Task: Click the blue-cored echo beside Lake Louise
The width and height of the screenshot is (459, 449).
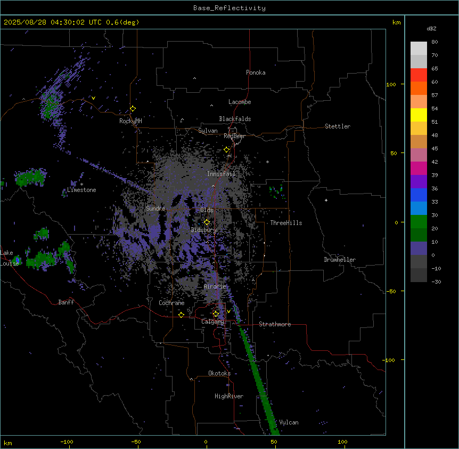Action: point(17,260)
